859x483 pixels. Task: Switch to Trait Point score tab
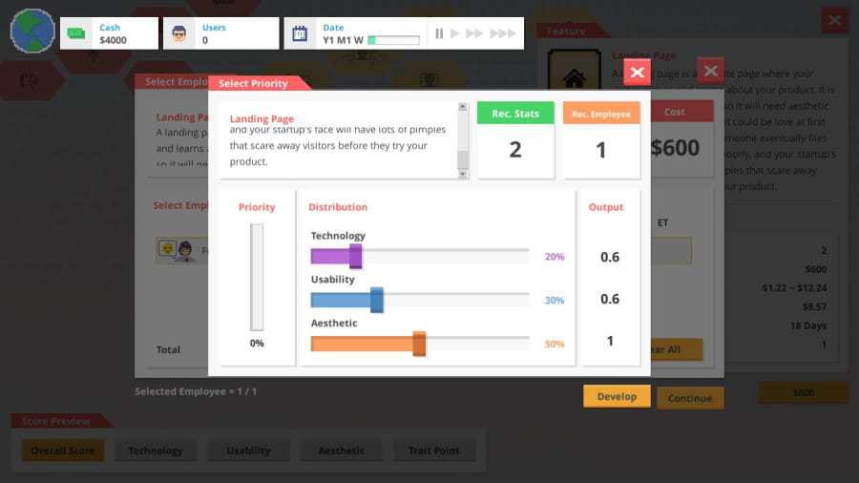point(433,451)
